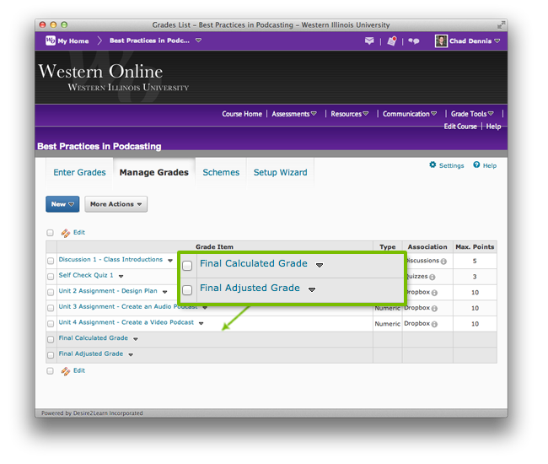Expand Self Check Quiz 1 context arrow

(121, 276)
